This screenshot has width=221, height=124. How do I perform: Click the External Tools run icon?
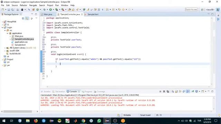tap(63, 10)
